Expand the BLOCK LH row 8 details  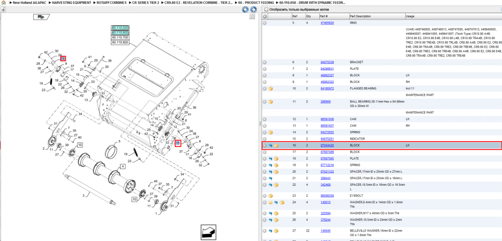pos(265,75)
